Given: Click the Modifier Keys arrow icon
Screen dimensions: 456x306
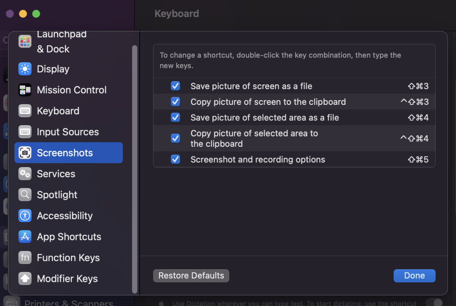Looking at the screenshot, I should [25, 279].
